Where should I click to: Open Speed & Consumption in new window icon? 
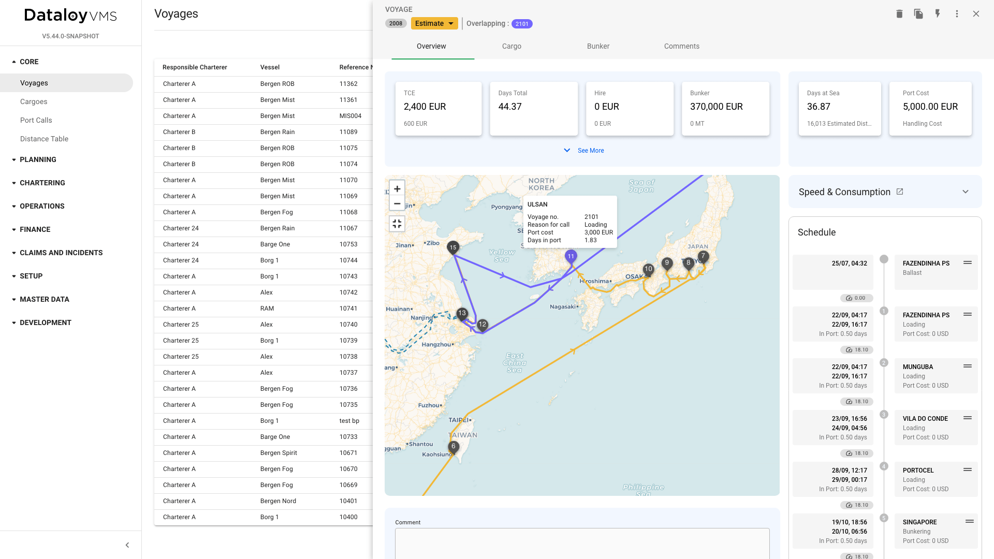point(900,192)
